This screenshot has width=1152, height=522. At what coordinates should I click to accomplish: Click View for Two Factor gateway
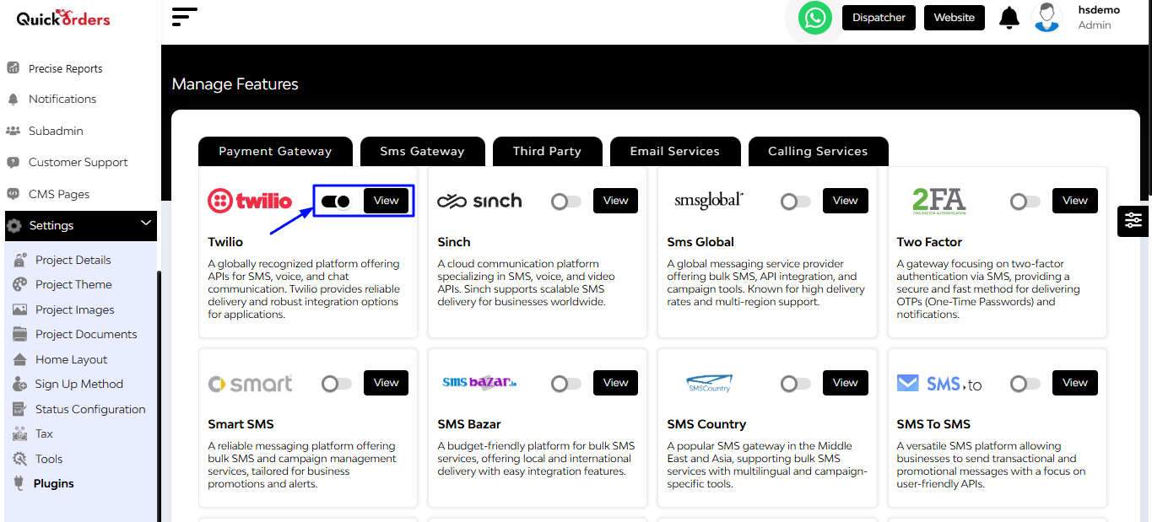click(x=1075, y=201)
